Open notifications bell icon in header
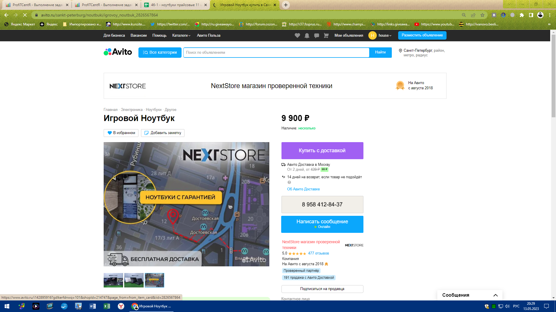Viewport: 556px width, 312px height. tap(307, 36)
